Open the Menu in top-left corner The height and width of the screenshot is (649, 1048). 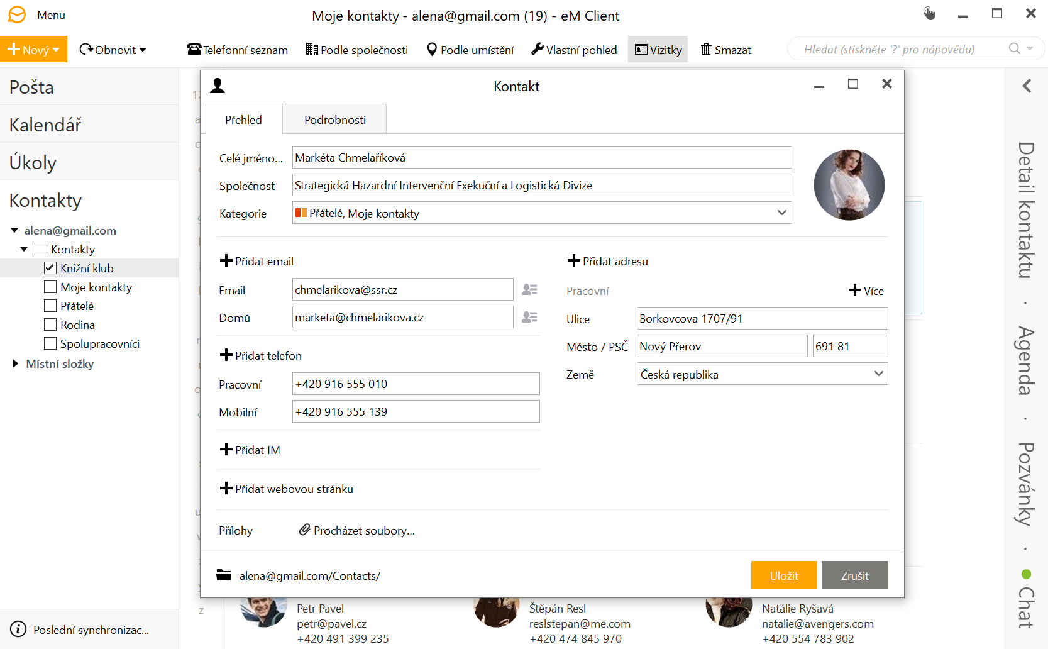tap(50, 14)
